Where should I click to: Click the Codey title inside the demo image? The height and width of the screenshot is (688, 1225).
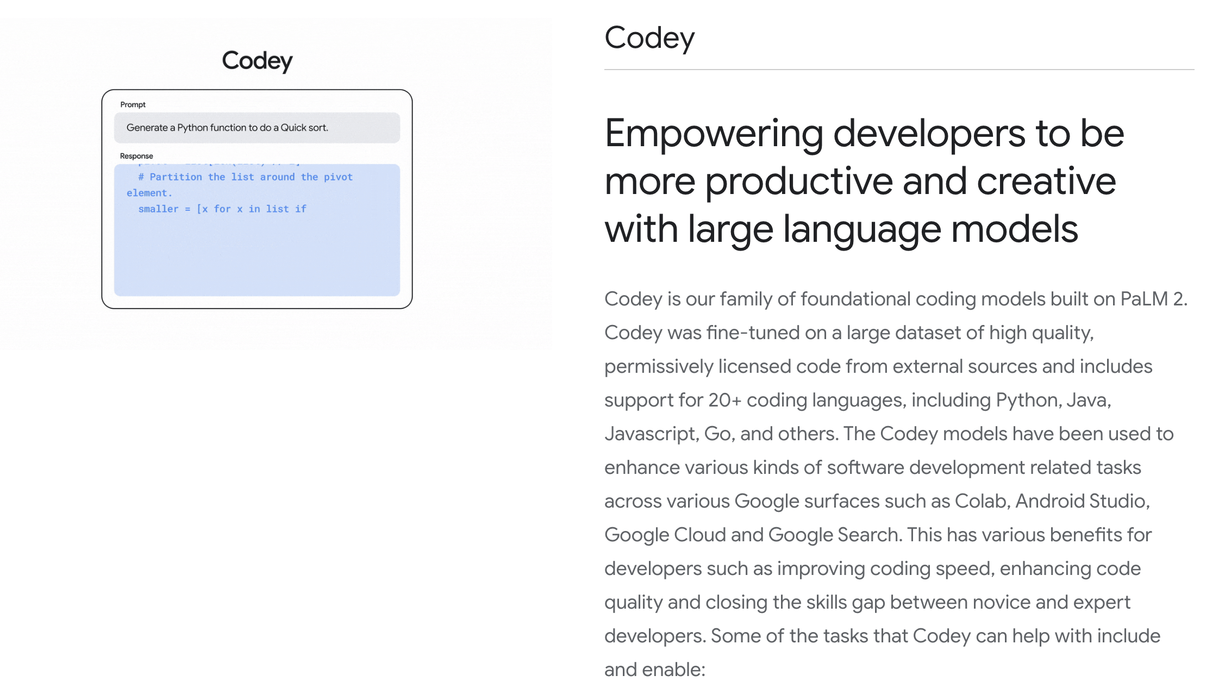257,60
